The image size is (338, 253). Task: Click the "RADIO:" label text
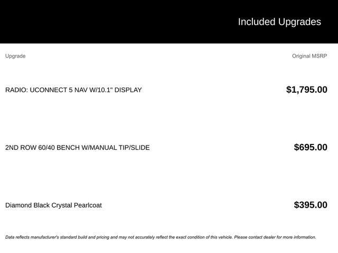pyautogui.click(x=16, y=90)
